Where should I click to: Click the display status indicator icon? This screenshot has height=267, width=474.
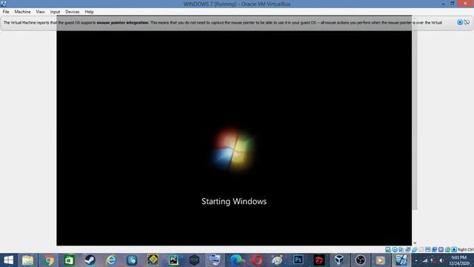tap(428, 249)
